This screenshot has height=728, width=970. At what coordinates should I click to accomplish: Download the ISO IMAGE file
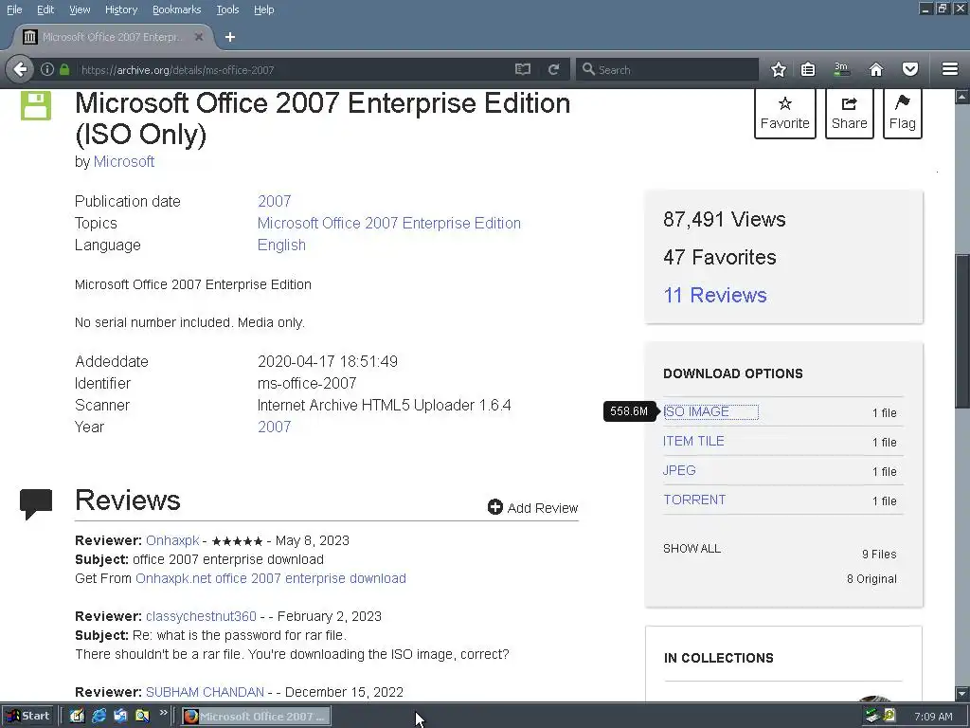696,411
